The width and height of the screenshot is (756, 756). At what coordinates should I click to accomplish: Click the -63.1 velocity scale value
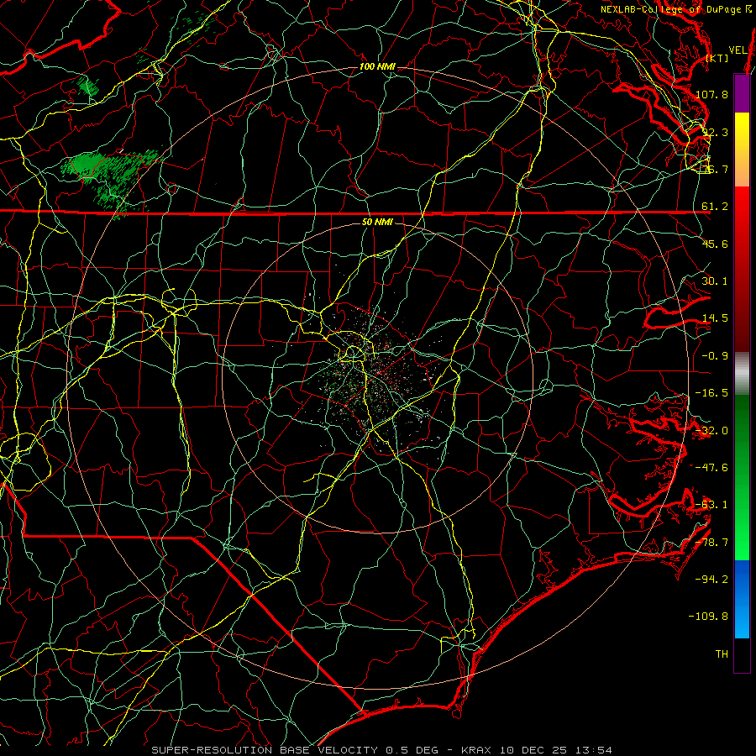click(x=712, y=505)
